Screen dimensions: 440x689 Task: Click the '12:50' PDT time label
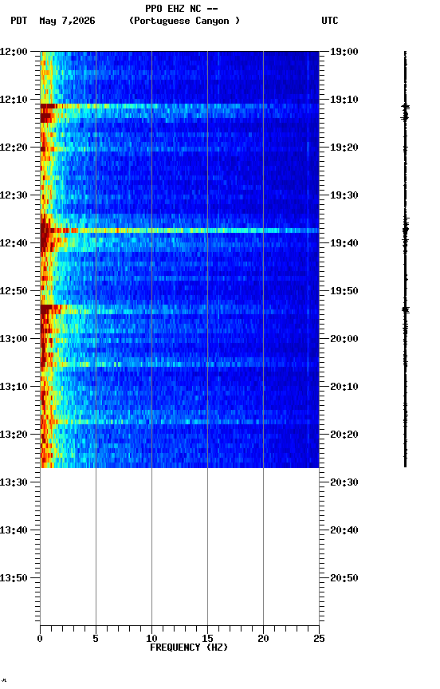[14, 291]
